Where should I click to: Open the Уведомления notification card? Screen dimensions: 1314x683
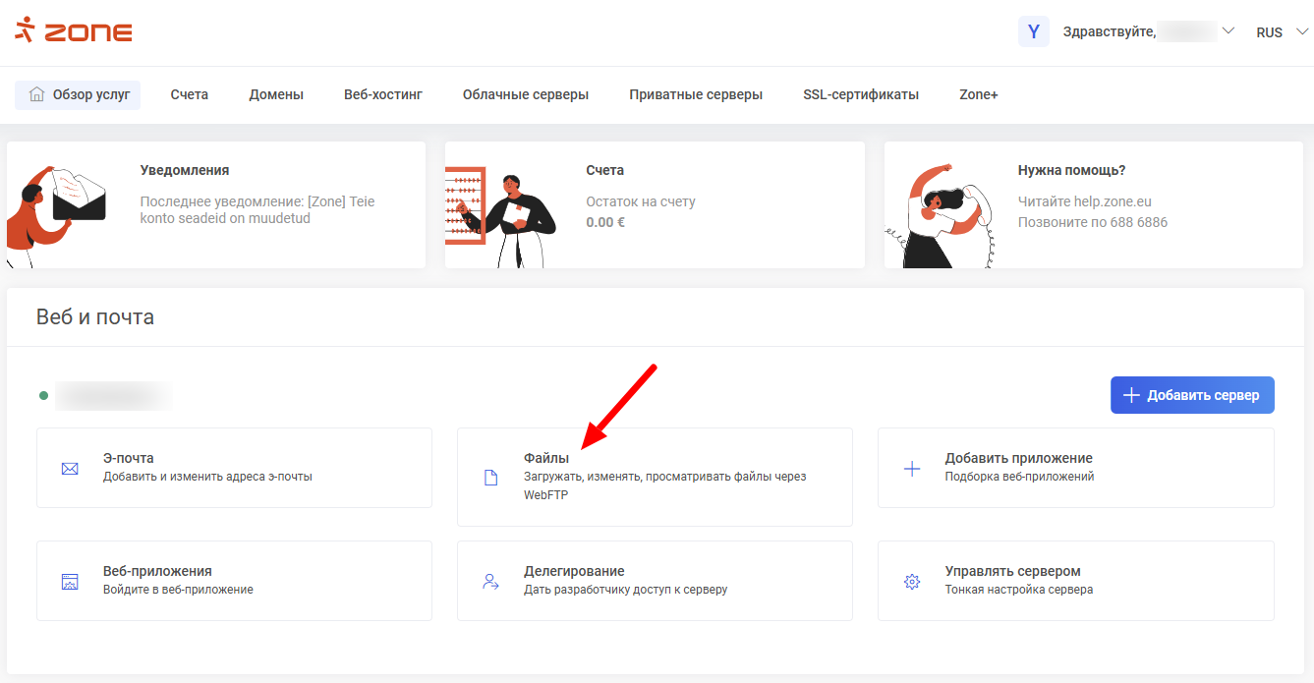(214, 204)
